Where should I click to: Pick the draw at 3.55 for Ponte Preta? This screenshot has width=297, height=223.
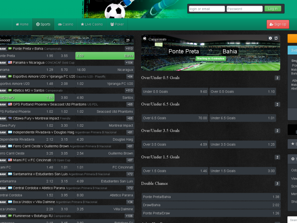(x=64, y=56)
